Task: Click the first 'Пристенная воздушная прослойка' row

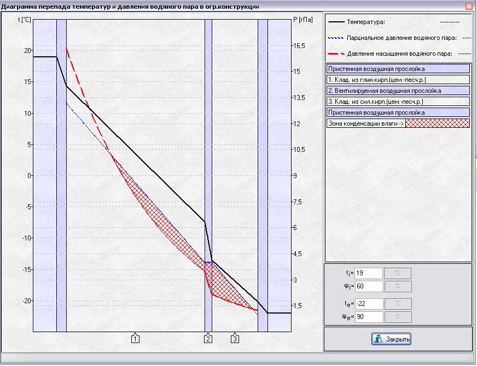Action: tap(398, 69)
